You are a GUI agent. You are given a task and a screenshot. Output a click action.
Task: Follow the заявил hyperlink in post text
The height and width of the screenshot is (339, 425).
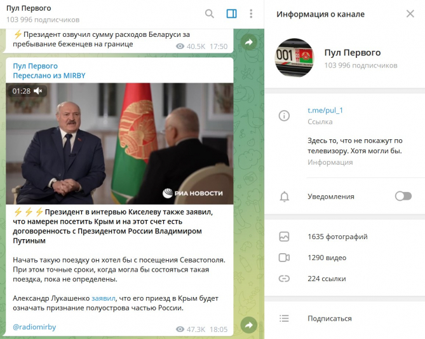[x=104, y=298]
